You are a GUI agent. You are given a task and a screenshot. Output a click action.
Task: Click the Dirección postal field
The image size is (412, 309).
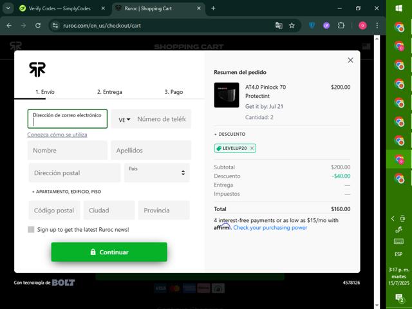click(x=75, y=173)
